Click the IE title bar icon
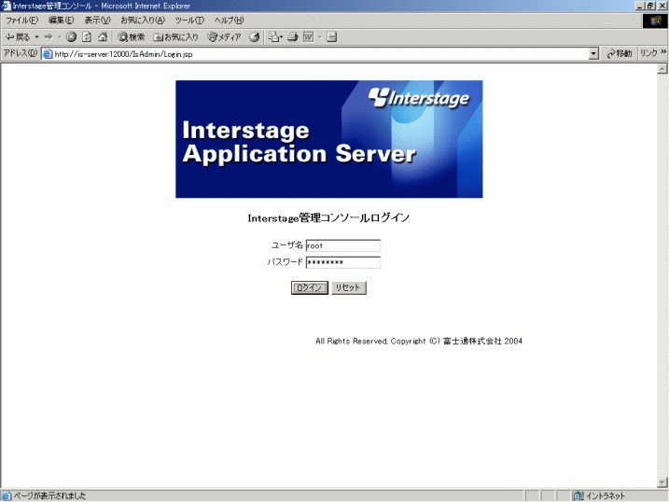Viewport: 669px width, 502px height. [6, 6]
